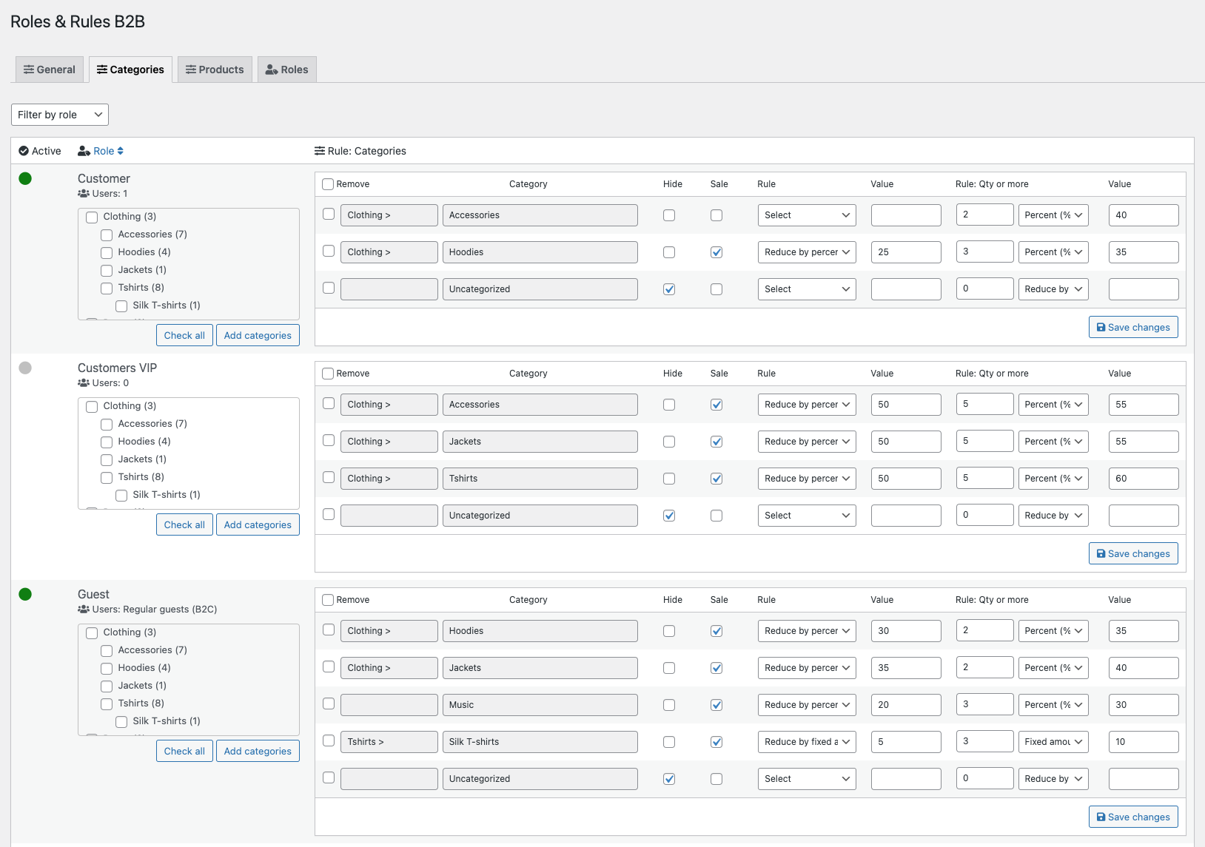The height and width of the screenshot is (847, 1205).
Task: Click the grey inactive dot for Customers VIP
Action: click(25, 368)
